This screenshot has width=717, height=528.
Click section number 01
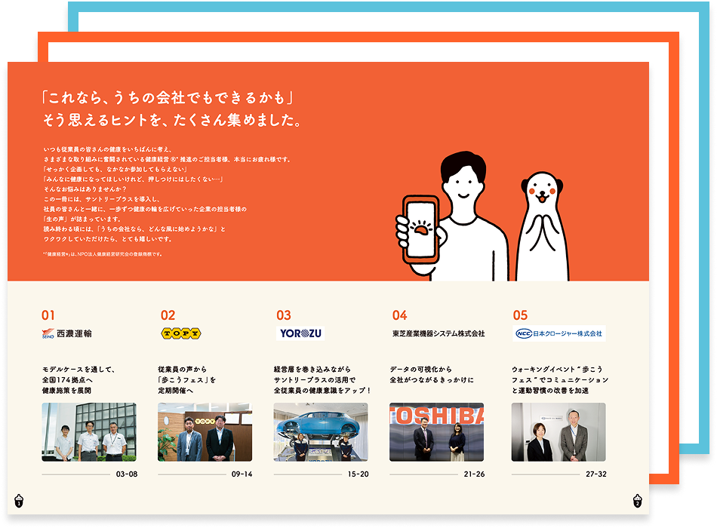coord(48,315)
